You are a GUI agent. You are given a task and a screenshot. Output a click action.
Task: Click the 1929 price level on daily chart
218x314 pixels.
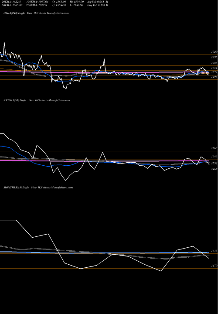[215, 52]
